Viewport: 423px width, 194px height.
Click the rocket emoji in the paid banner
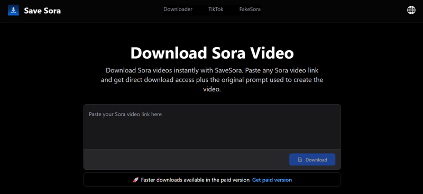[x=136, y=180]
